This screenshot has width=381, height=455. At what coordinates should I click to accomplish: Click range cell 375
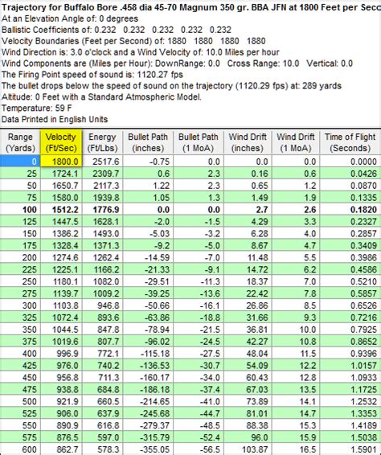coord(20,342)
